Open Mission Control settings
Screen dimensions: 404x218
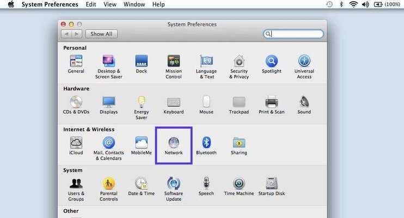coord(174,67)
